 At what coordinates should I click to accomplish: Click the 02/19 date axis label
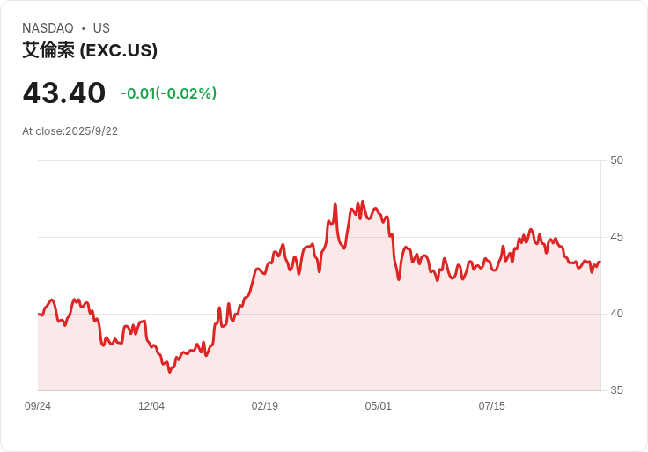[x=264, y=406]
